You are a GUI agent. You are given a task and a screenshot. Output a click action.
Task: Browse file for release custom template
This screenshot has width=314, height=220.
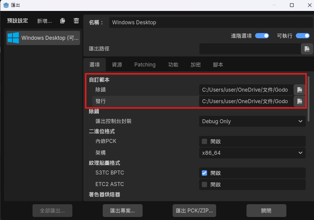[299, 101]
